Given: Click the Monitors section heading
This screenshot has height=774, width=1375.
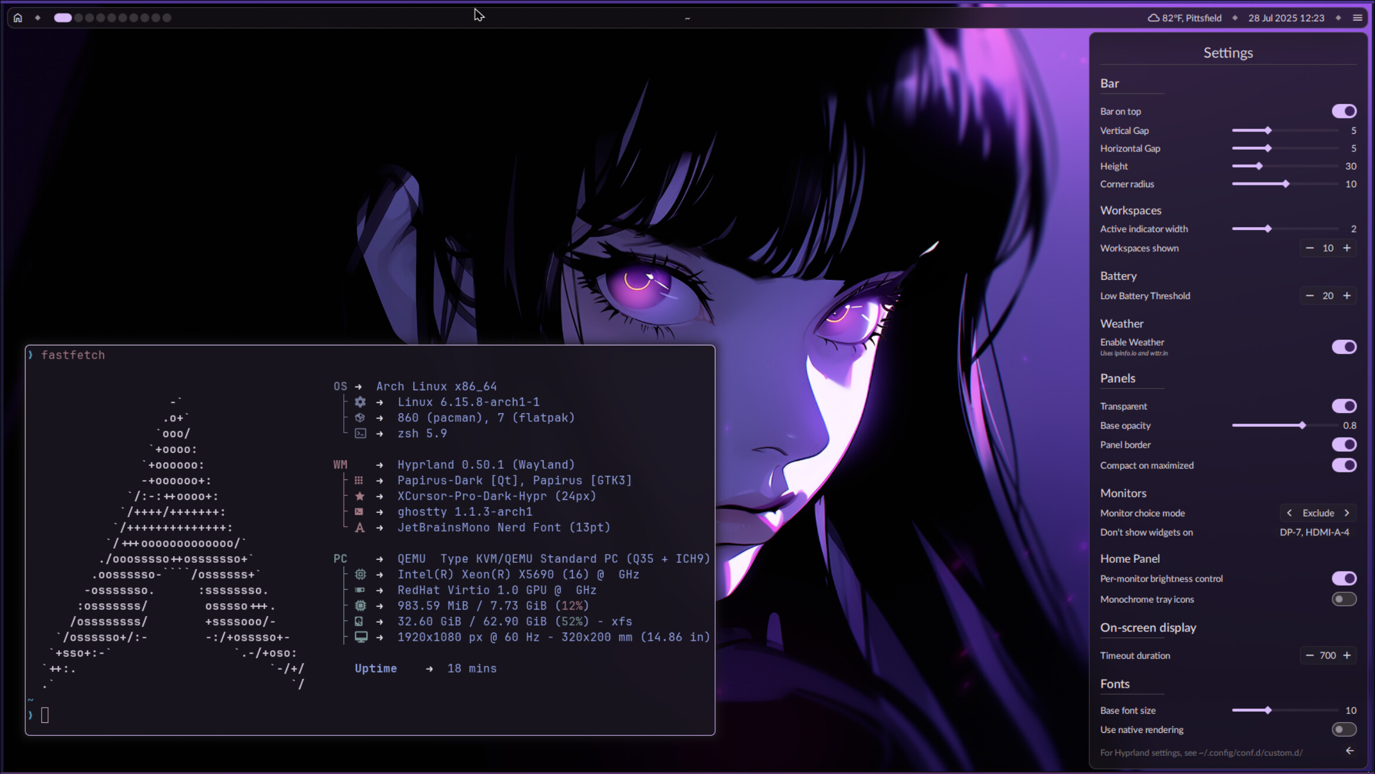Looking at the screenshot, I should click(1123, 493).
